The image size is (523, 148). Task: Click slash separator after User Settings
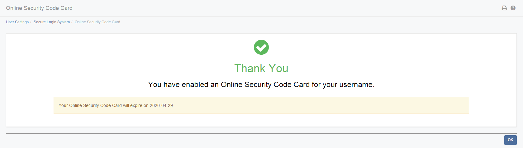pos(31,22)
